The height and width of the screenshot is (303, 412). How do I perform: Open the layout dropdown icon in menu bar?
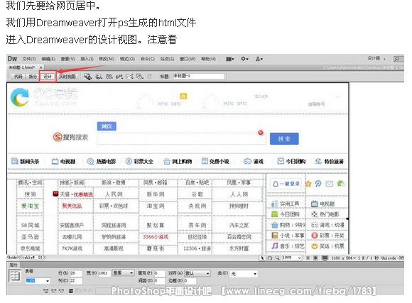pos(229,59)
